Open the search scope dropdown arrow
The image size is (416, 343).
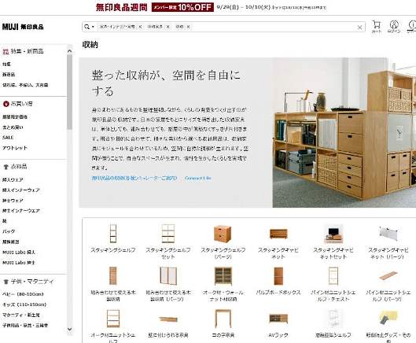[x=93, y=27]
